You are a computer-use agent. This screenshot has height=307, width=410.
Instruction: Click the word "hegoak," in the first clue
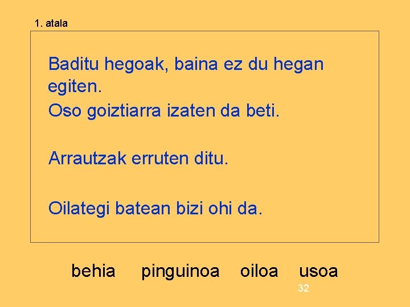[136, 65]
